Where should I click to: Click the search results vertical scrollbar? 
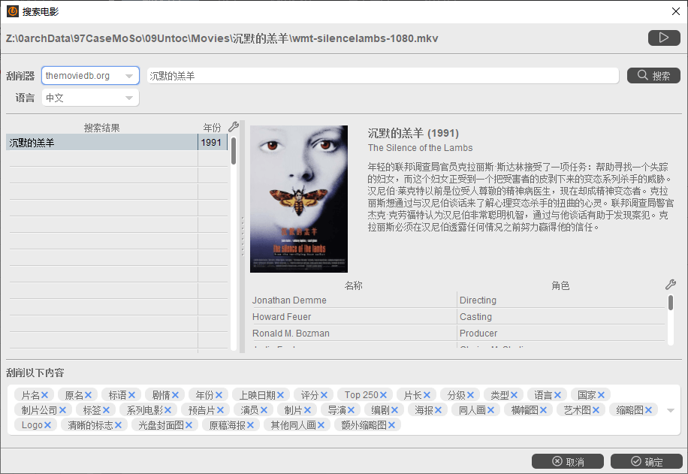234,151
